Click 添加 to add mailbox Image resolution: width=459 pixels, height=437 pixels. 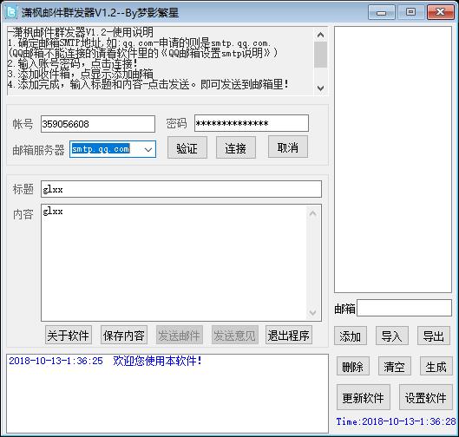pos(350,336)
